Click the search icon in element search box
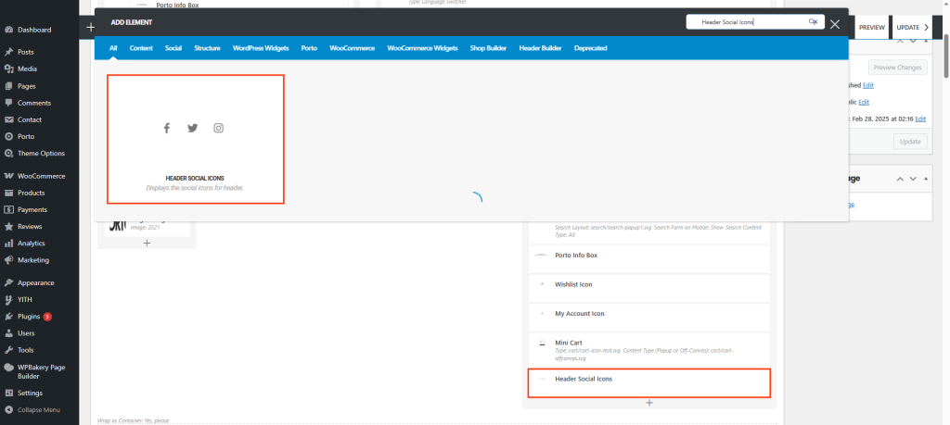950x425 pixels. [813, 22]
